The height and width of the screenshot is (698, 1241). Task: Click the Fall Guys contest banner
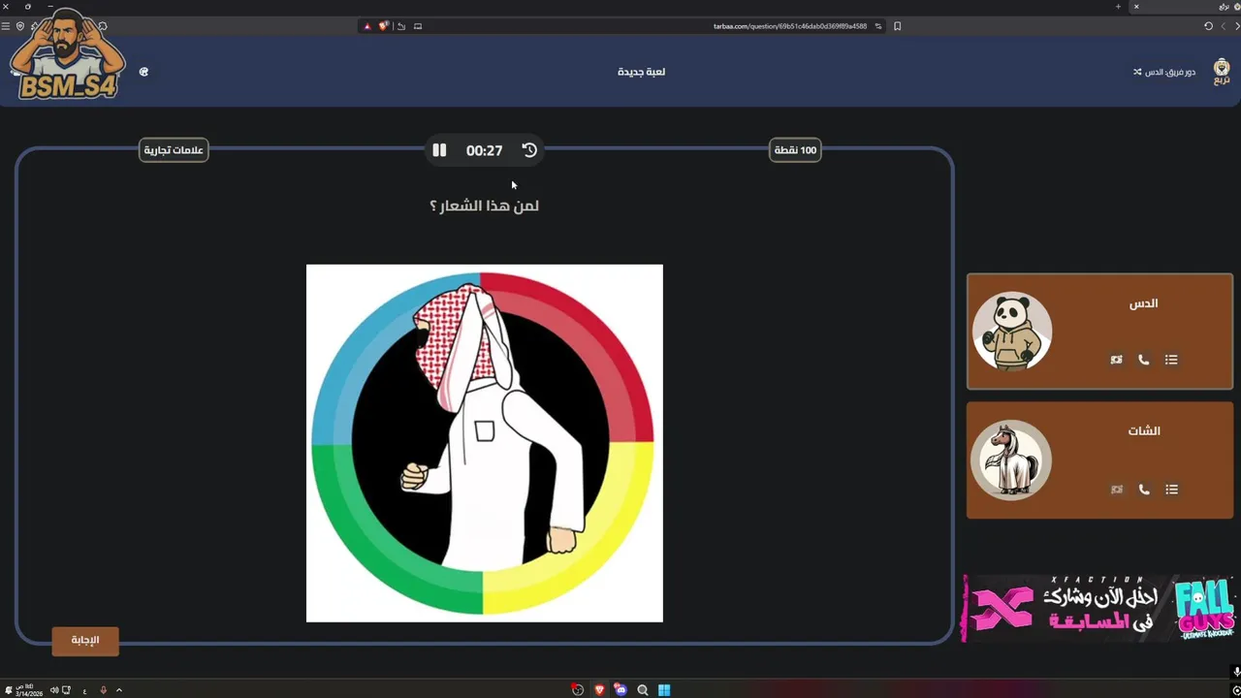pos(1099,608)
